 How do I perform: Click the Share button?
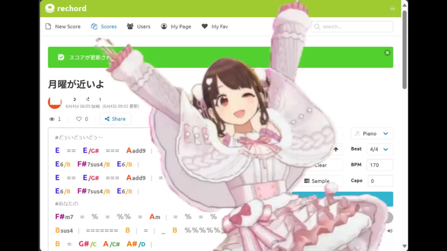point(115,119)
